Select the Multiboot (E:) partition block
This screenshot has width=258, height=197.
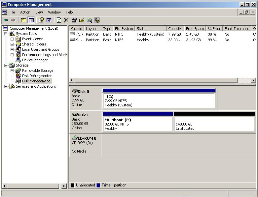pos(138,124)
